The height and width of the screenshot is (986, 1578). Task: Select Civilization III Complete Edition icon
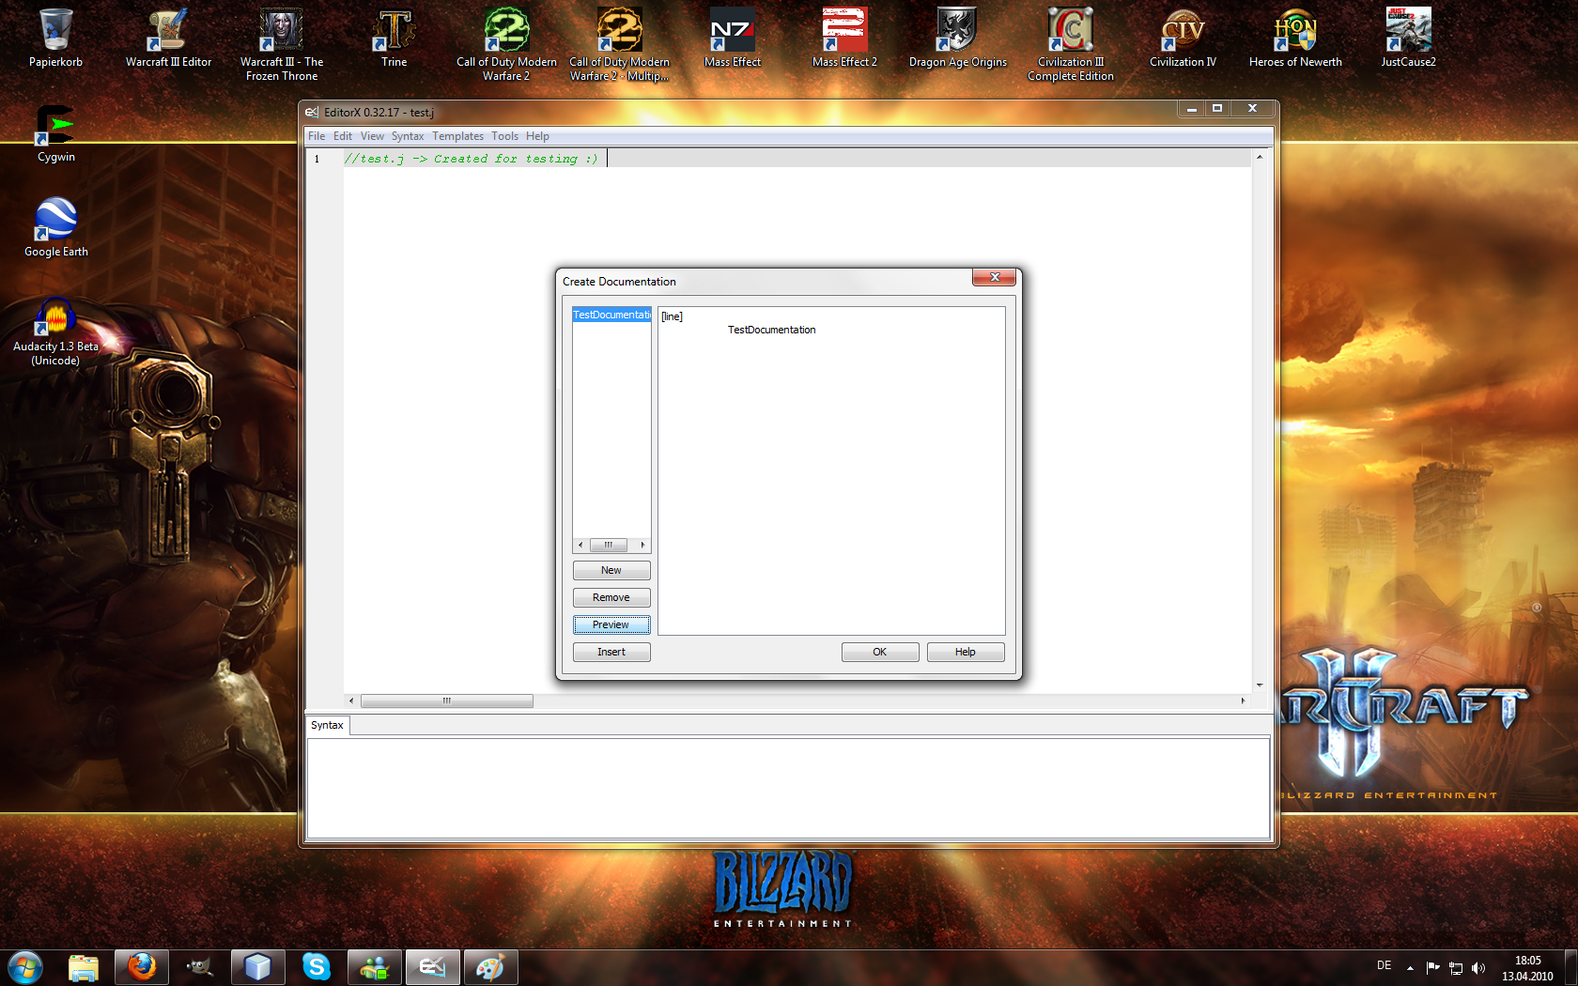pos(1070,44)
